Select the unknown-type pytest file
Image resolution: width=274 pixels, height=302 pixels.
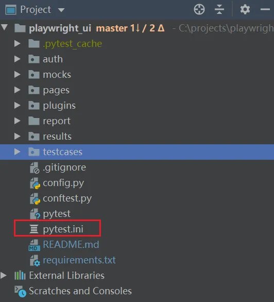coord(57,214)
